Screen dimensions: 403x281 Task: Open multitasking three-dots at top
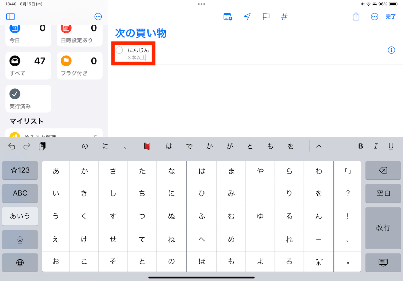pyautogui.click(x=201, y=4)
